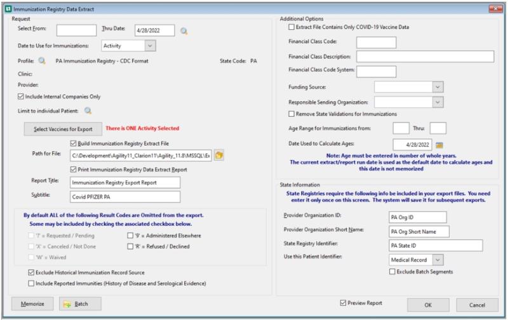The height and width of the screenshot is (320, 508).
Task: Click 'PA Immunization Registry - CDC Format' text
Action: pyautogui.click(x=102, y=61)
